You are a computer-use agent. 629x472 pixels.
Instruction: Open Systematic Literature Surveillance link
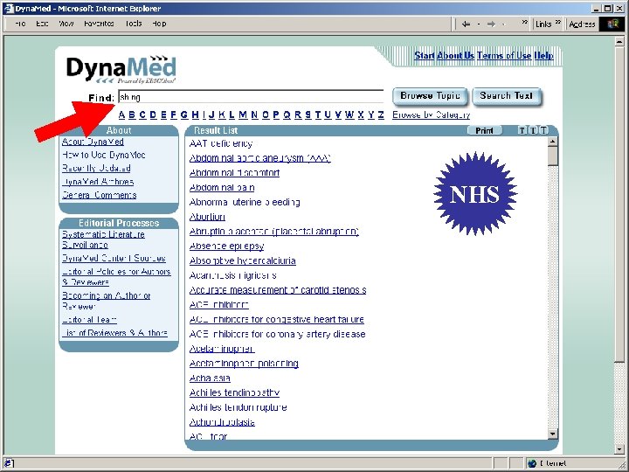pyautogui.click(x=103, y=239)
